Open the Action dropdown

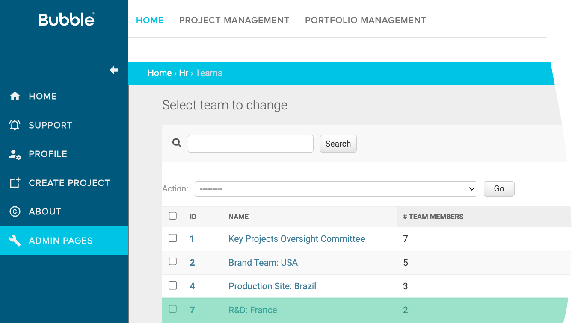click(x=336, y=188)
